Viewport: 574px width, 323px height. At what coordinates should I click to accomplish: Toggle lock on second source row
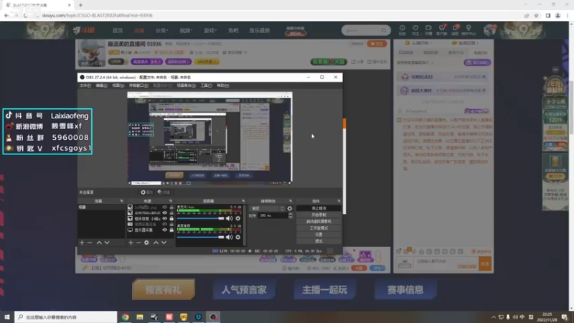171,212
